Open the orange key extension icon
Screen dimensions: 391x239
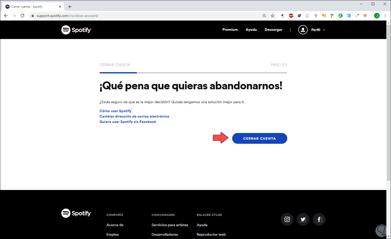coord(324,16)
